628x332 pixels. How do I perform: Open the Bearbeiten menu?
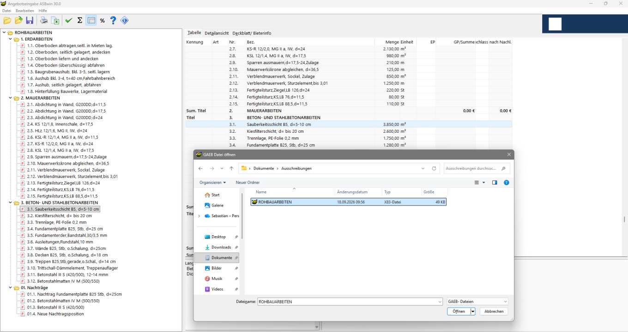click(25, 10)
